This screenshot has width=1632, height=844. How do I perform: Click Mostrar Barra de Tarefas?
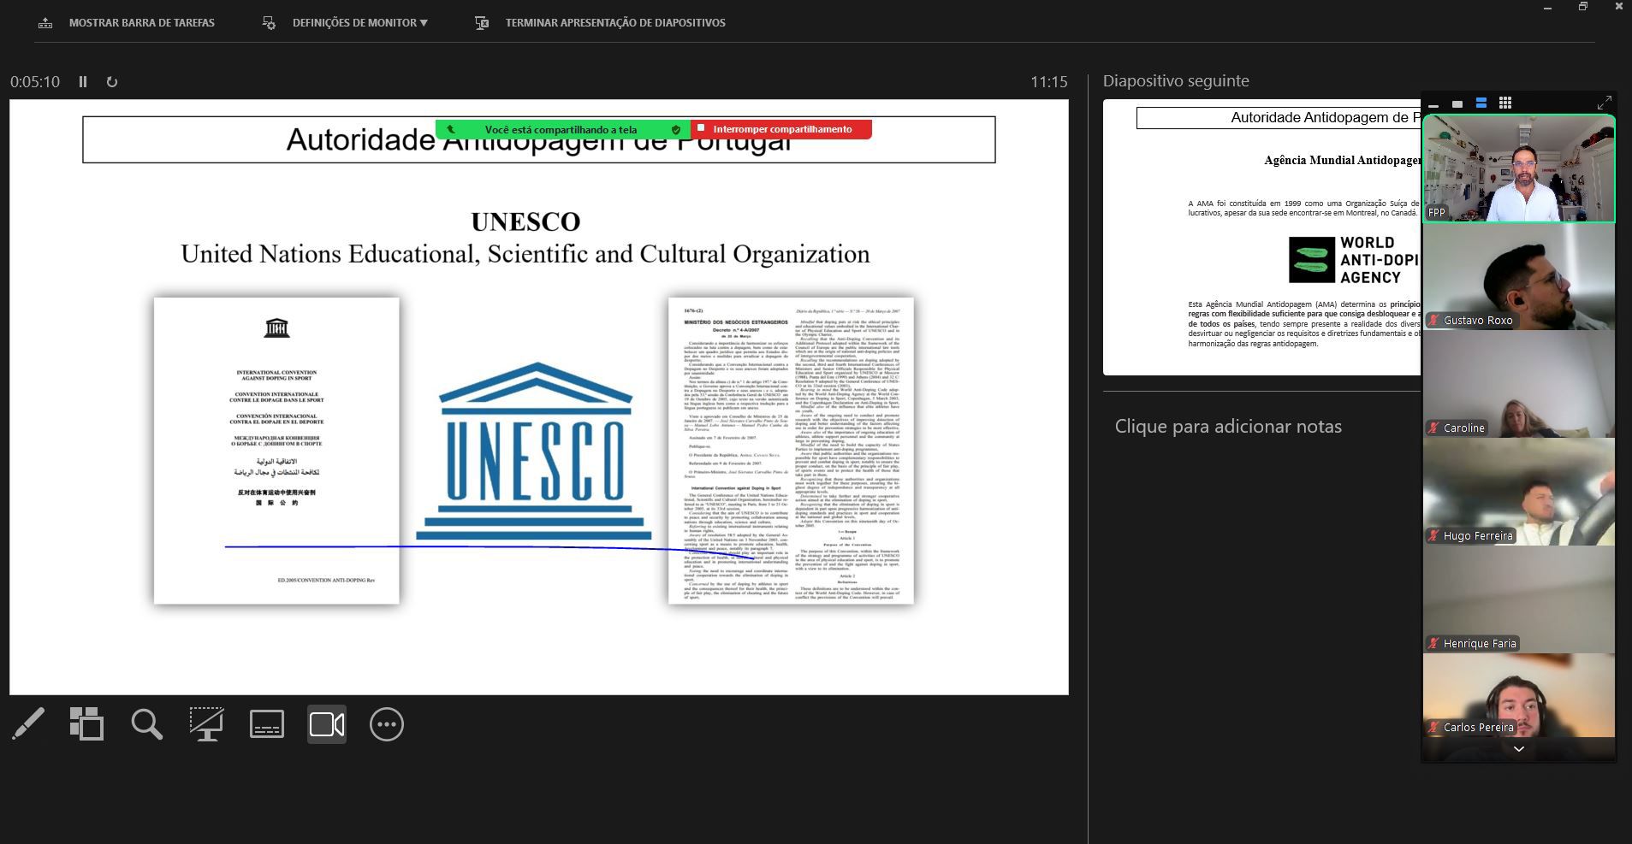coord(127,23)
